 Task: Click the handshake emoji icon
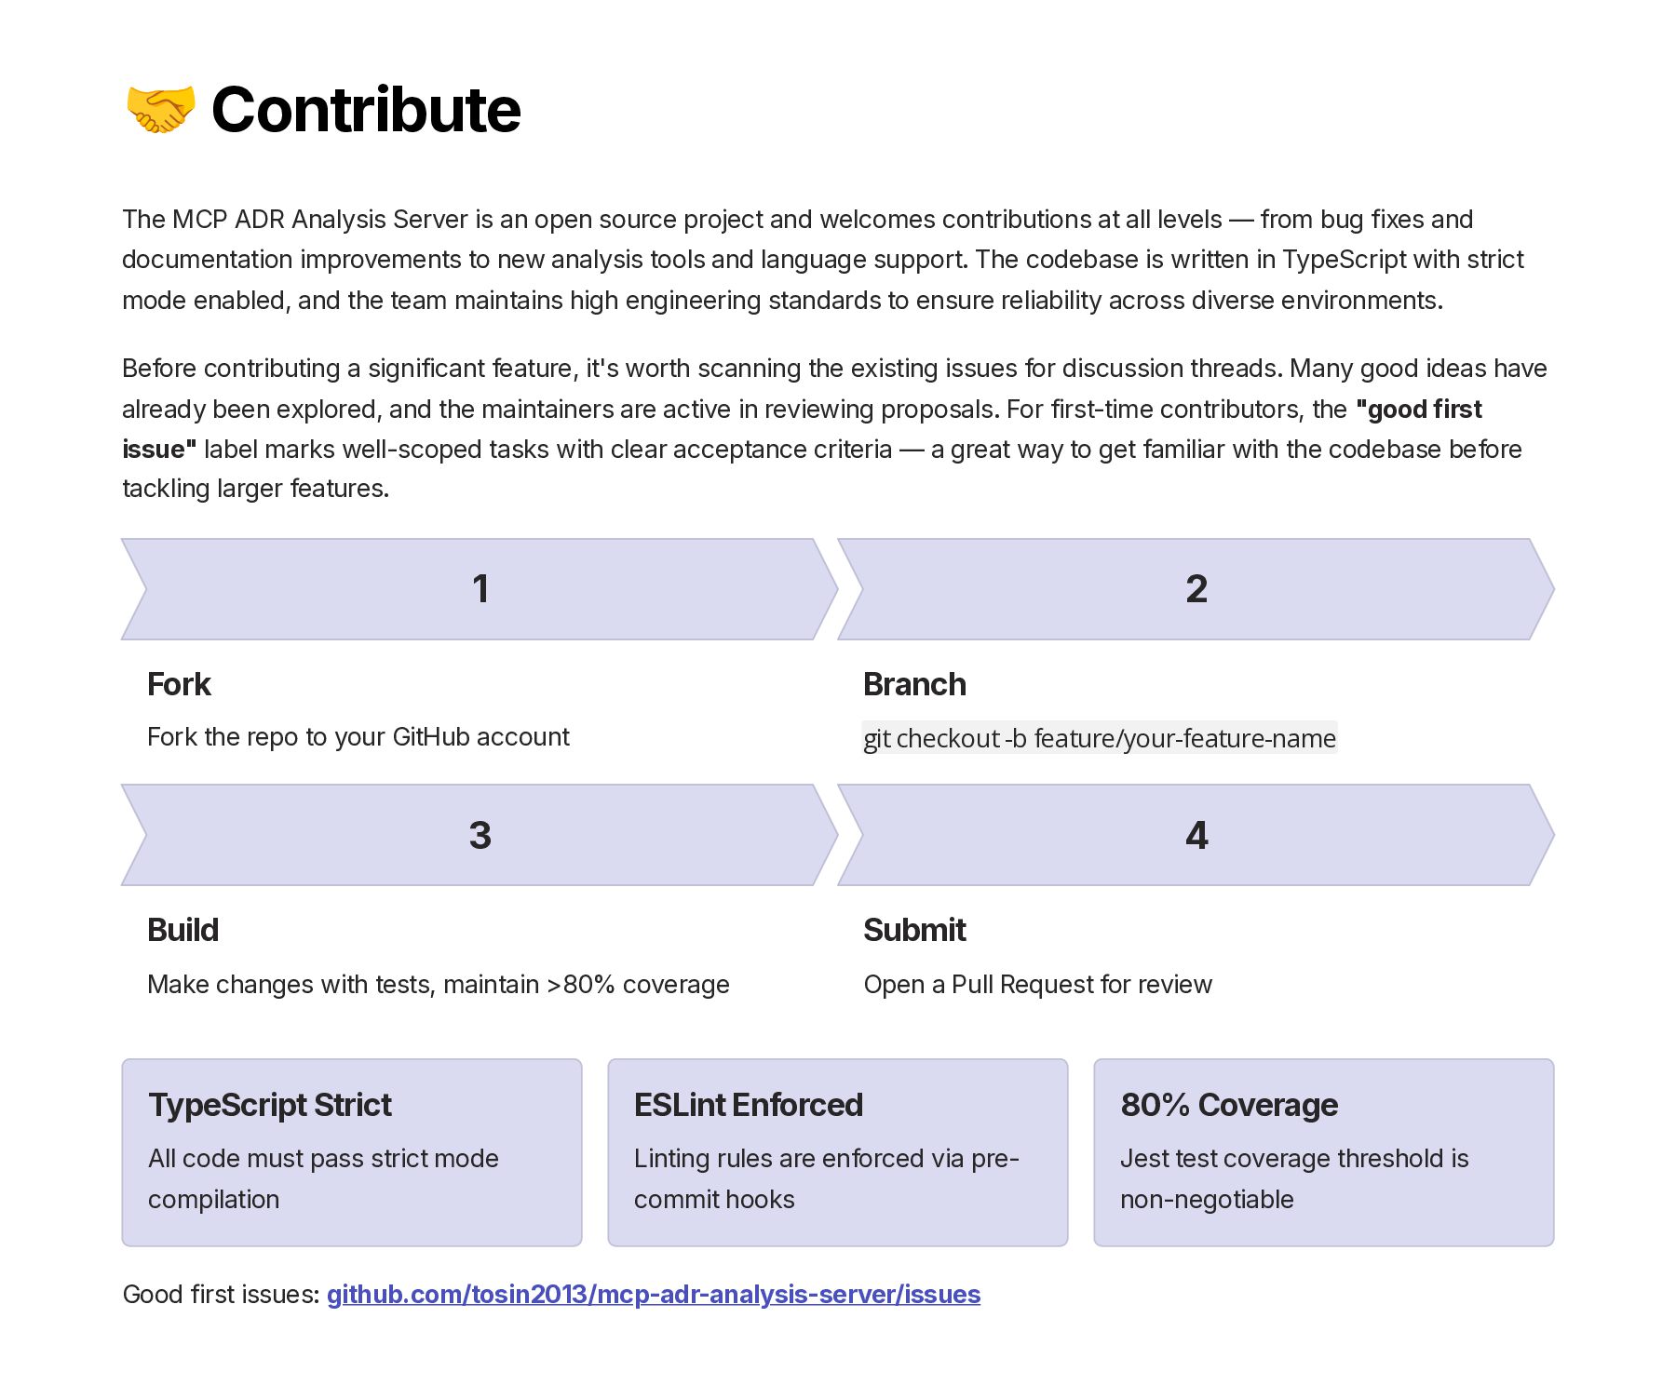160,110
